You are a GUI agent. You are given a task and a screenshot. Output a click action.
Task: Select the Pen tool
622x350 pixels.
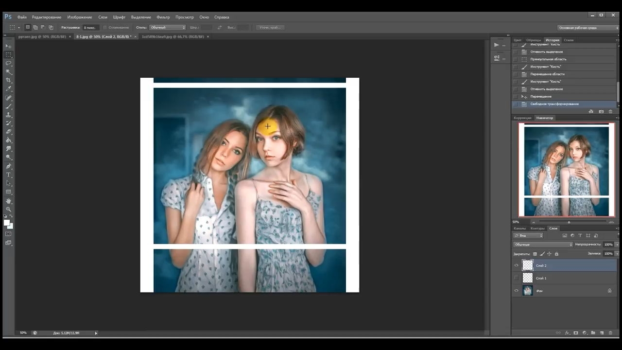click(8, 166)
